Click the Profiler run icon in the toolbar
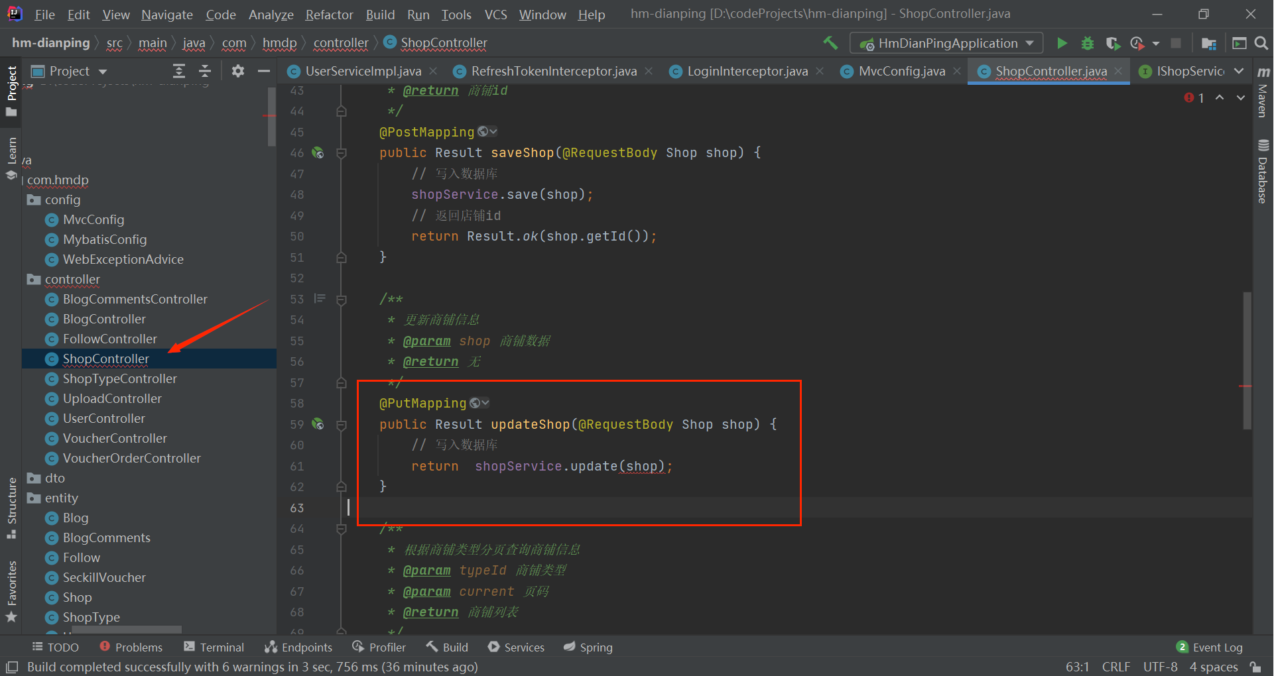The width and height of the screenshot is (1274, 676). point(1137,43)
